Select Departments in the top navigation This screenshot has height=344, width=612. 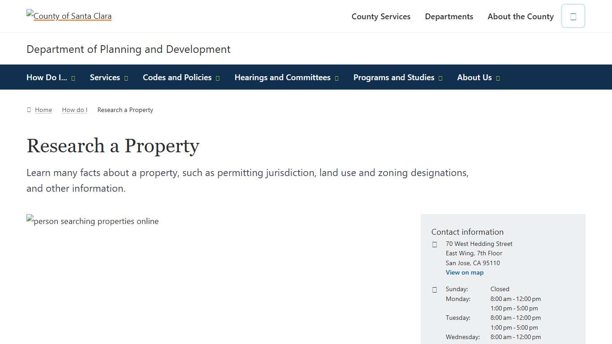(x=449, y=16)
